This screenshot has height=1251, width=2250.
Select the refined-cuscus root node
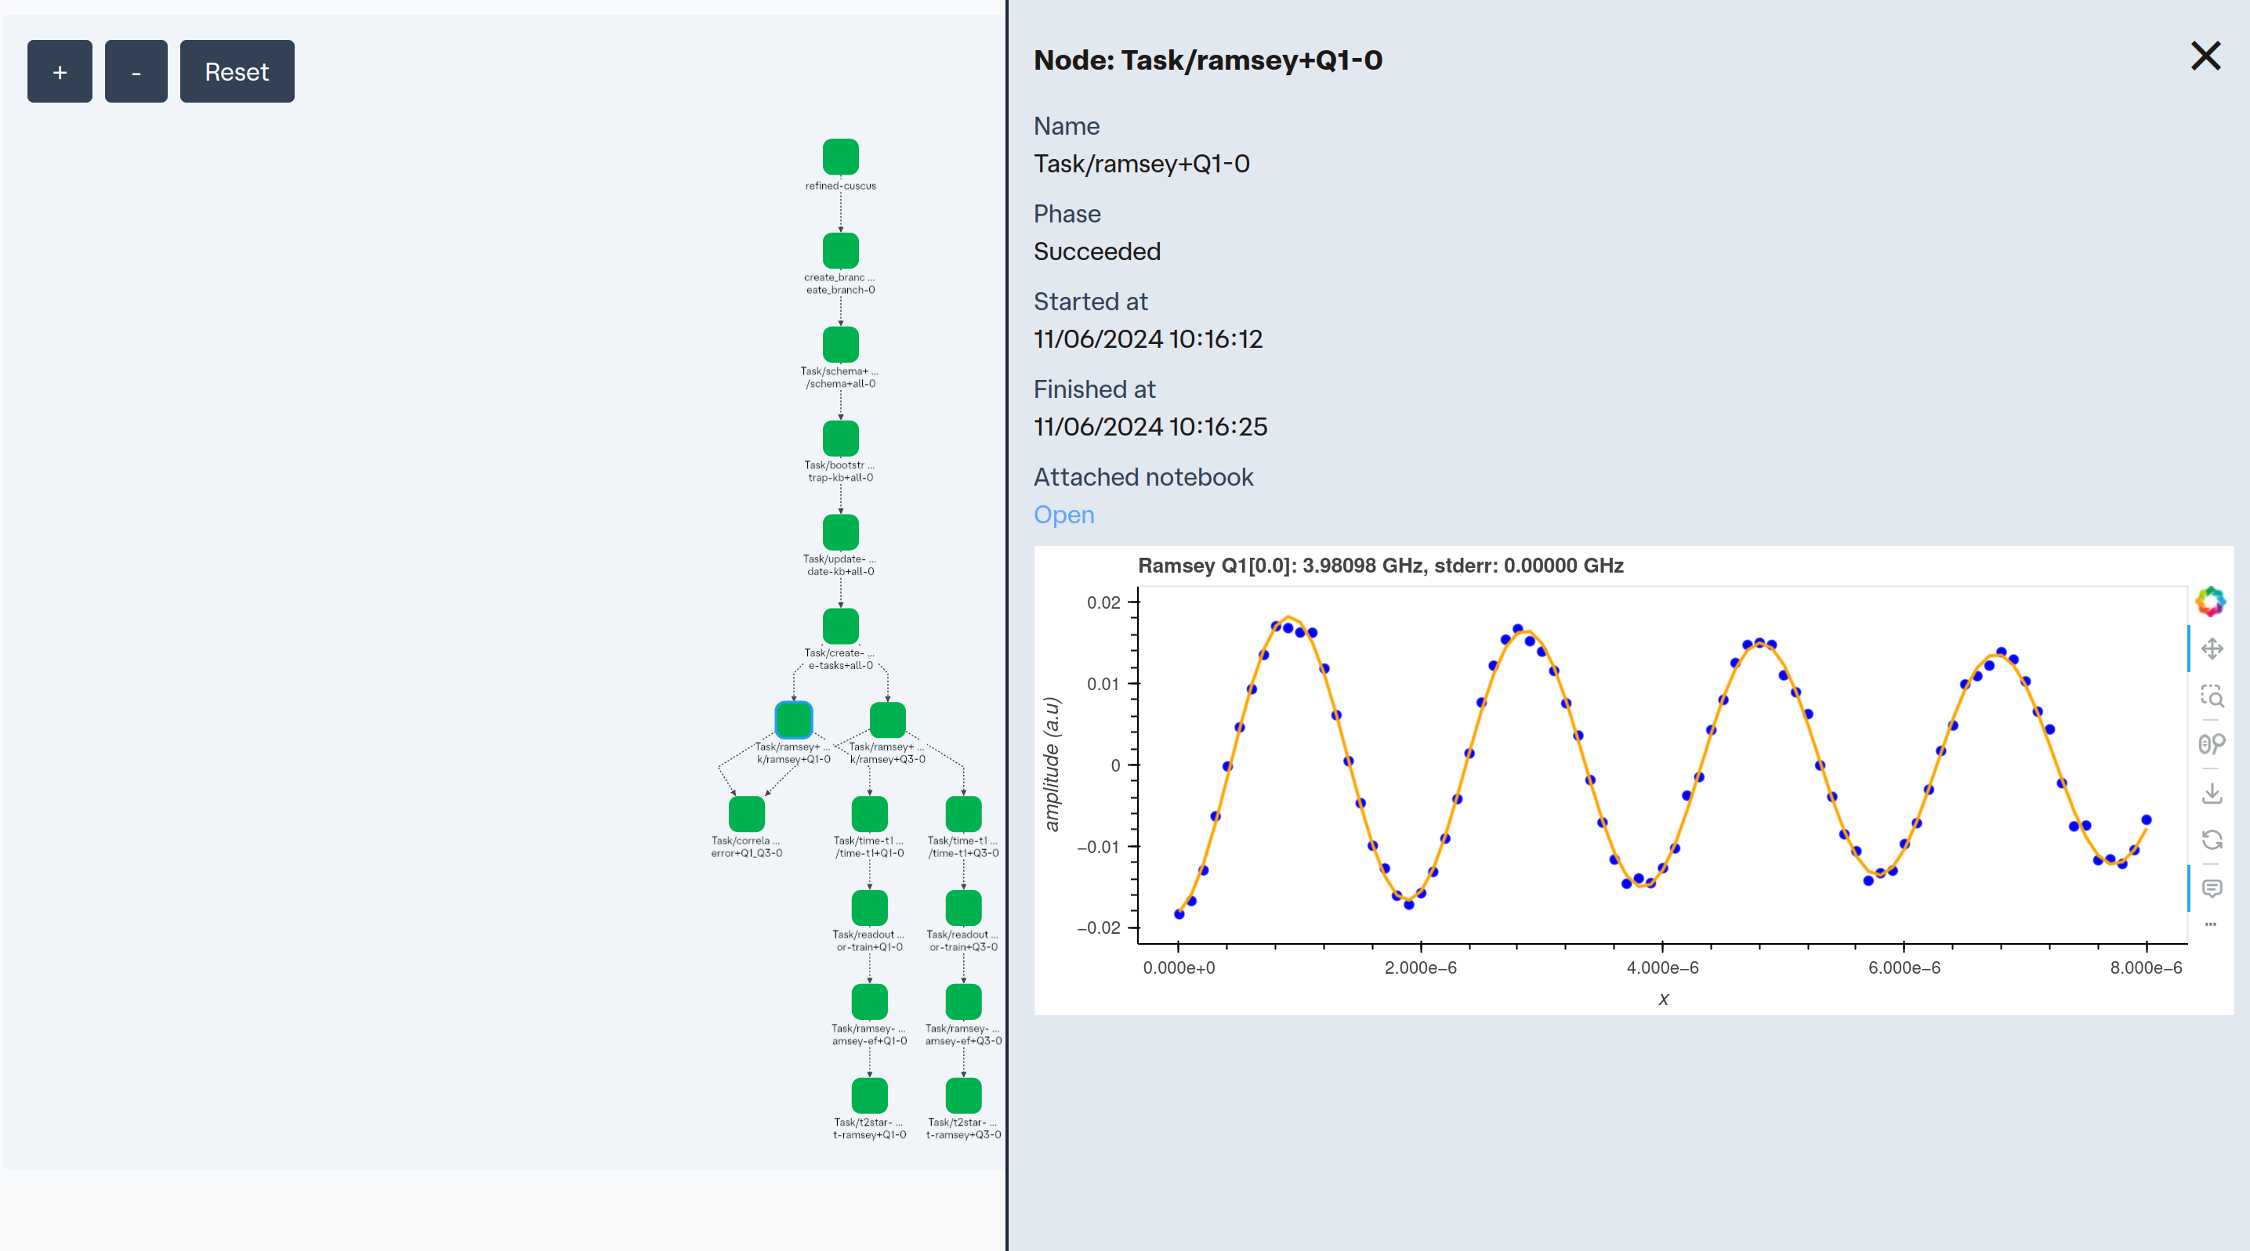point(840,157)
